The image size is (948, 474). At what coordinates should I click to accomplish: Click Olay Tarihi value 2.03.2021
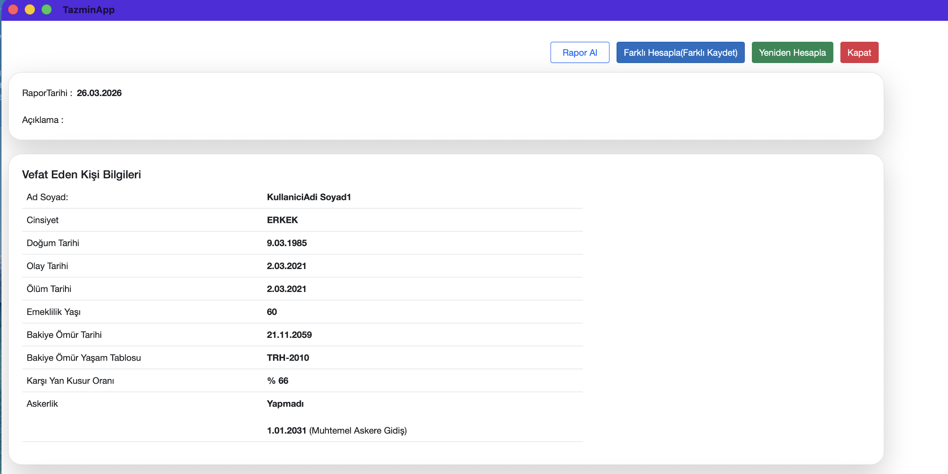(x=286, y=266)
